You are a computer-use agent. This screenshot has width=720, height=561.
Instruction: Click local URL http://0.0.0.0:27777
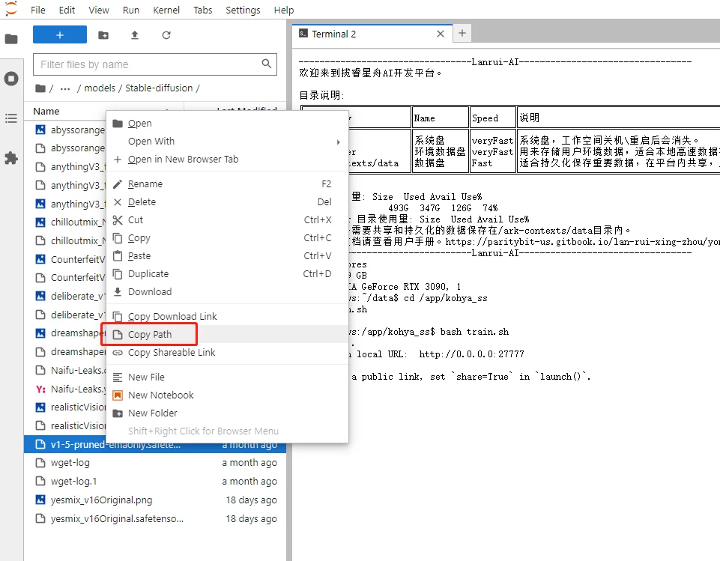[x=471, y=354]
